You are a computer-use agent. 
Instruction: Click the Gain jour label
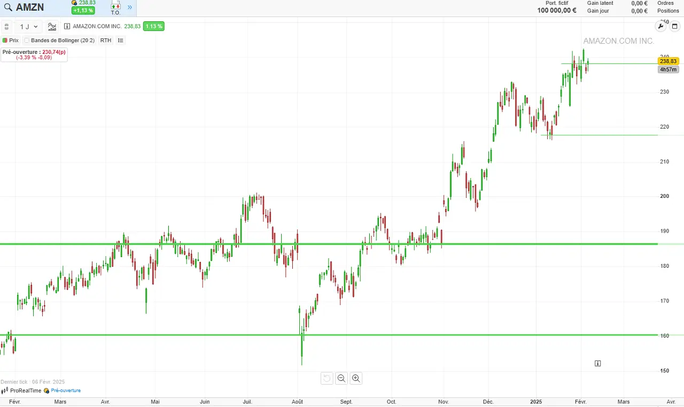click(x=598, y=11)
